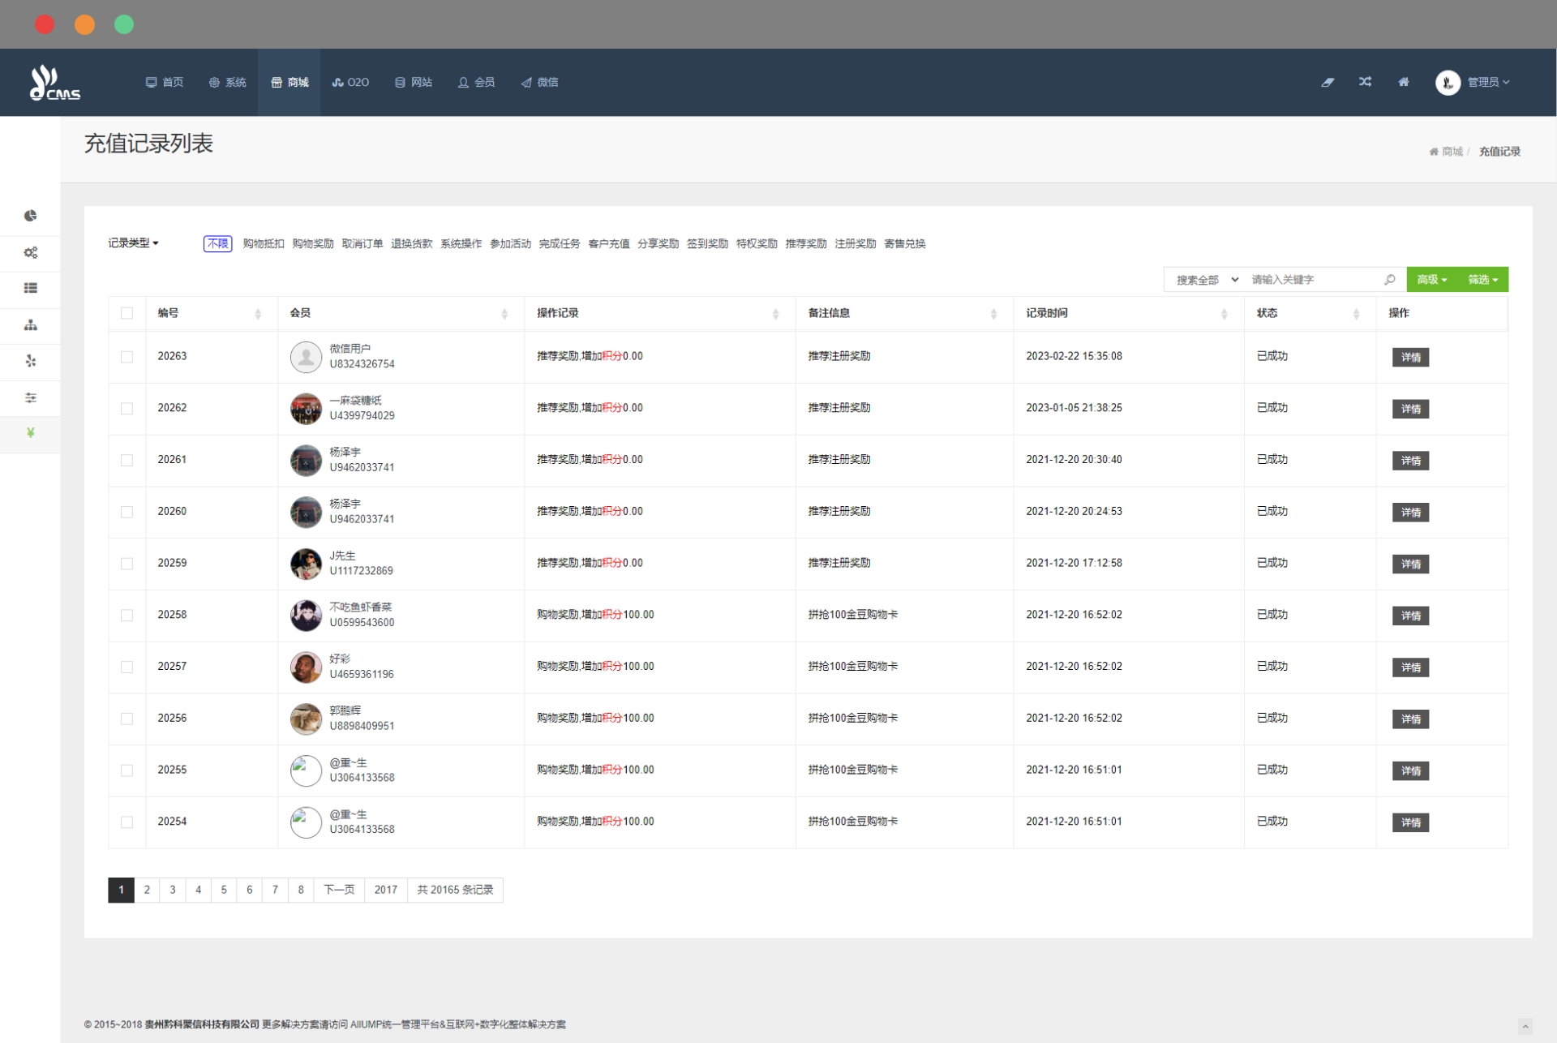Go to home icon in top bar
This screenshot has height=1043, width=1557.
[1404, 82]
